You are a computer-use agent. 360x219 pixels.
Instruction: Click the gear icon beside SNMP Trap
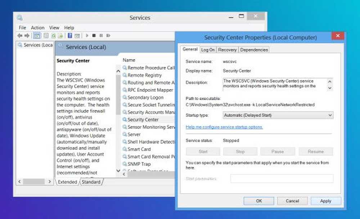click(125, 164)
